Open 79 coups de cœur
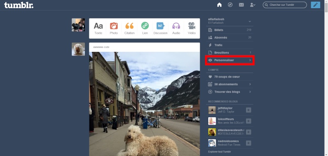This screenshot has width=328, height=156. point(230,77)
